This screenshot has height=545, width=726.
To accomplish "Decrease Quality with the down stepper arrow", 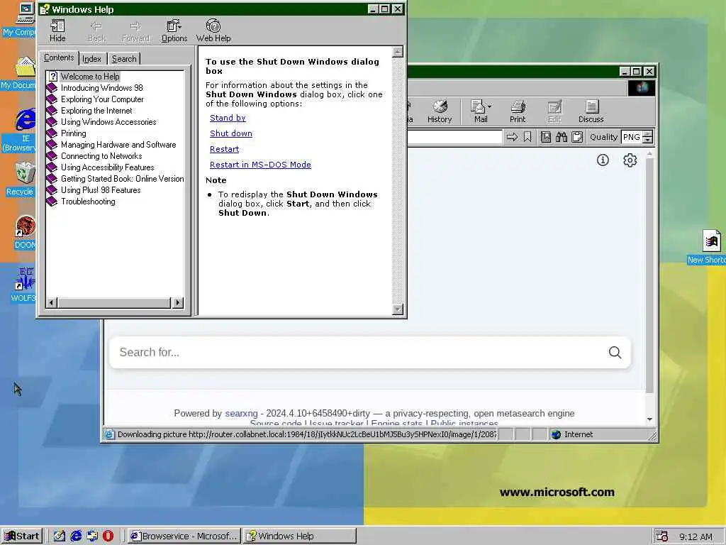I will click(648, 140).
